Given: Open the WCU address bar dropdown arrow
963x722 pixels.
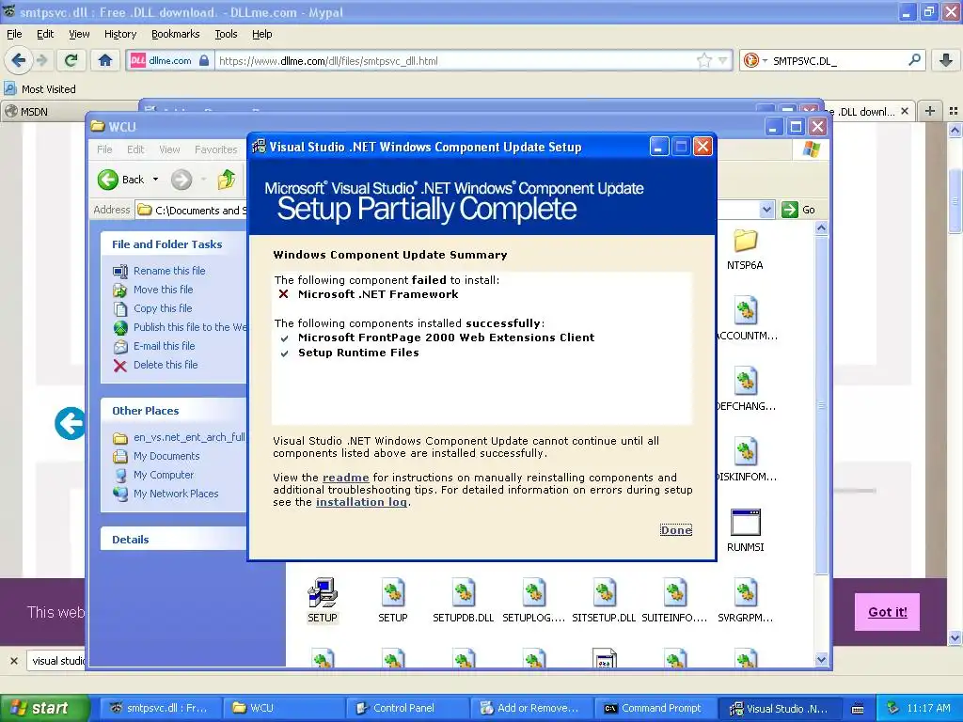Looking at the screenshot, I should (766, 210).
